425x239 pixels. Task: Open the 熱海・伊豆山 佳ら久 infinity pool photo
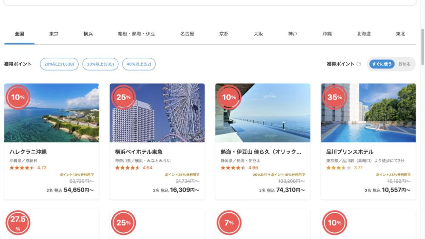point(263,113)
